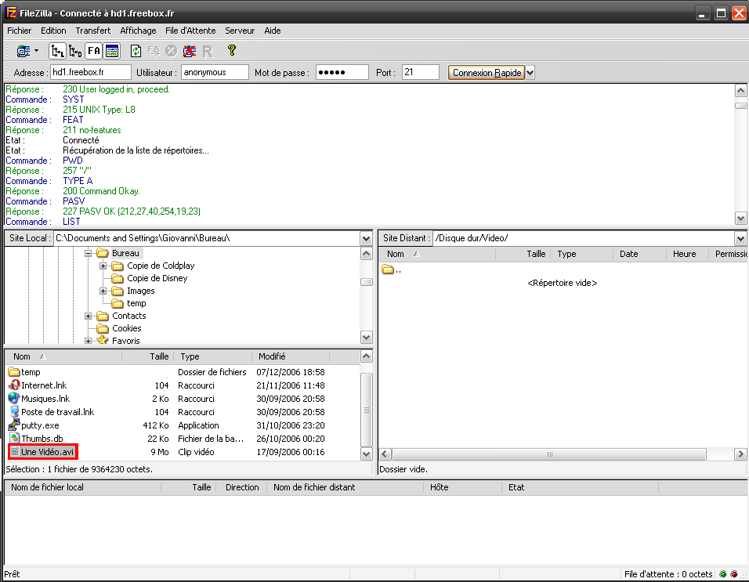This screenshot has height=582, width=749.
Task: Select Poste de travail.lnk icon
Action: point(14,412)
